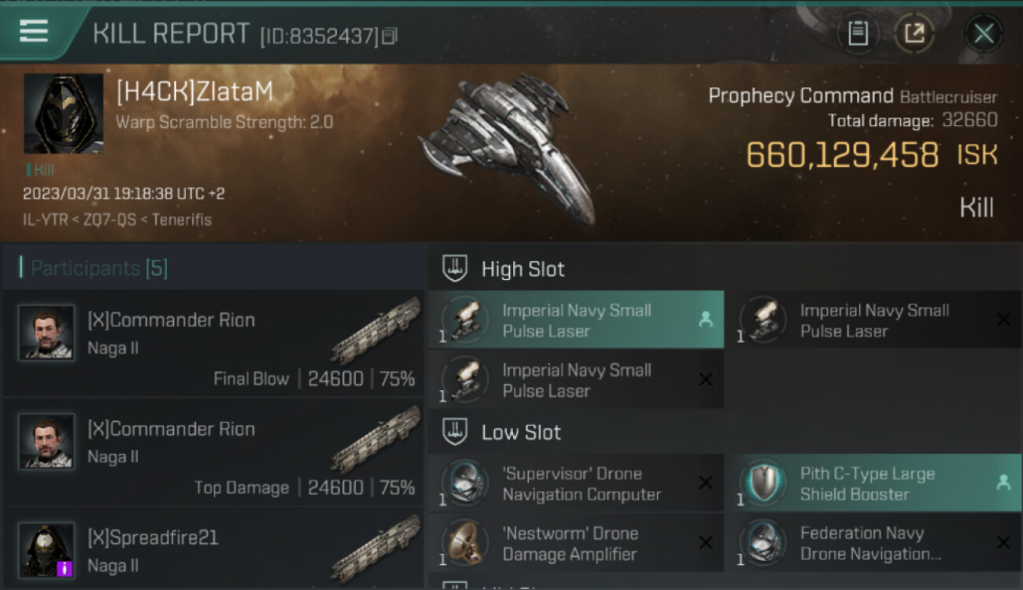Select Commander Rion Top Damage entry
1023x590 pixels.
[x=213, y=452]
